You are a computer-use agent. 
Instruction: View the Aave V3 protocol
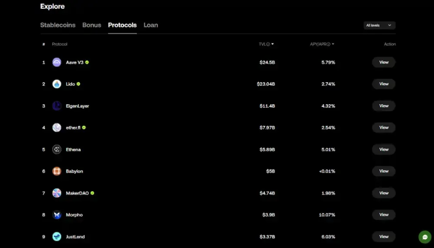[384, 62]
